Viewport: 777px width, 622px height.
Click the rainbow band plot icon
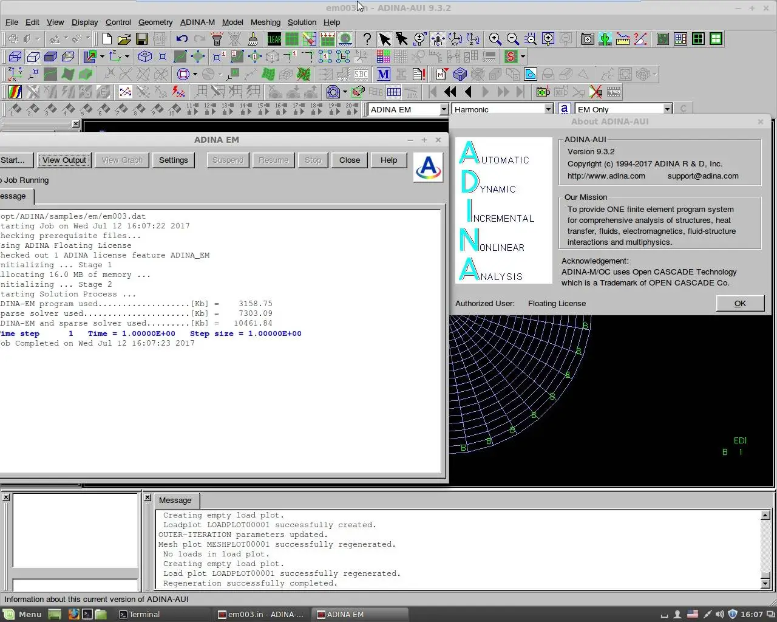click(x=15, y=92)
